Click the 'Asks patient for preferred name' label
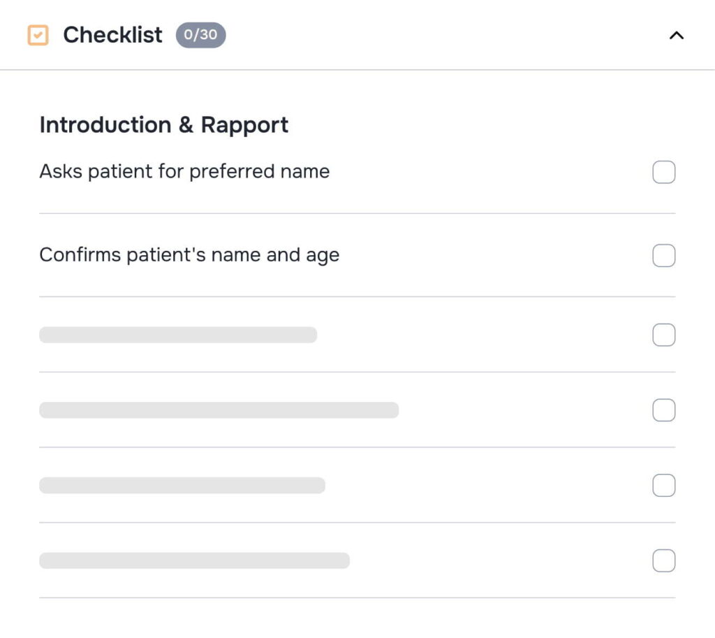 click(184, 171)
